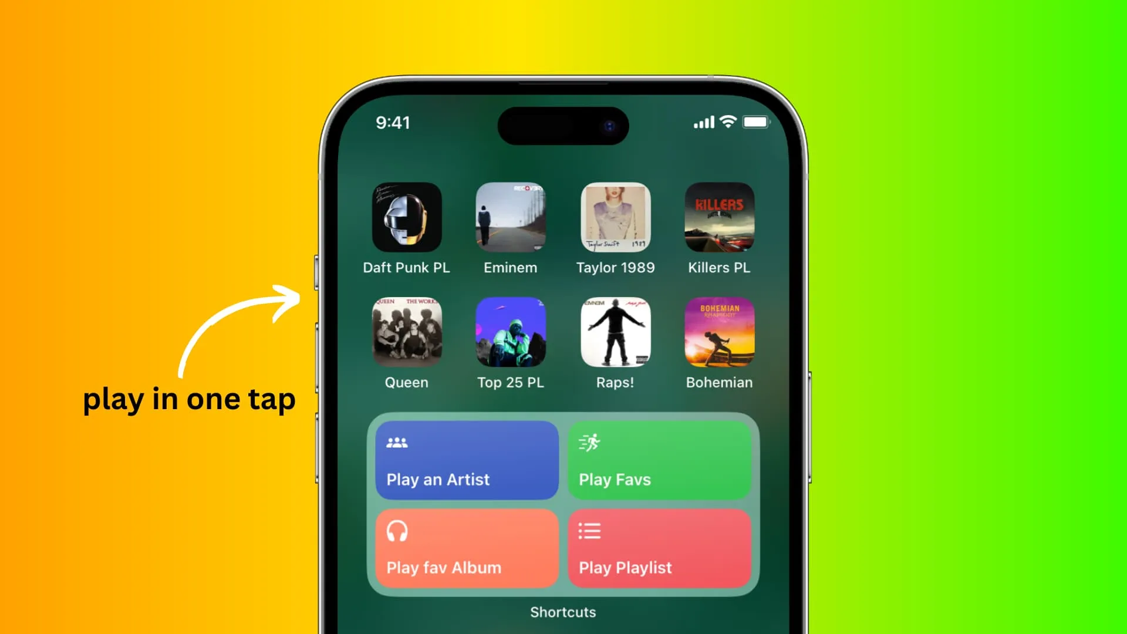Image resolution: width=1127 pixels, height=634 pixels.
Task: Select headphones icon on Play fav Album
Action: coord(396,531)
